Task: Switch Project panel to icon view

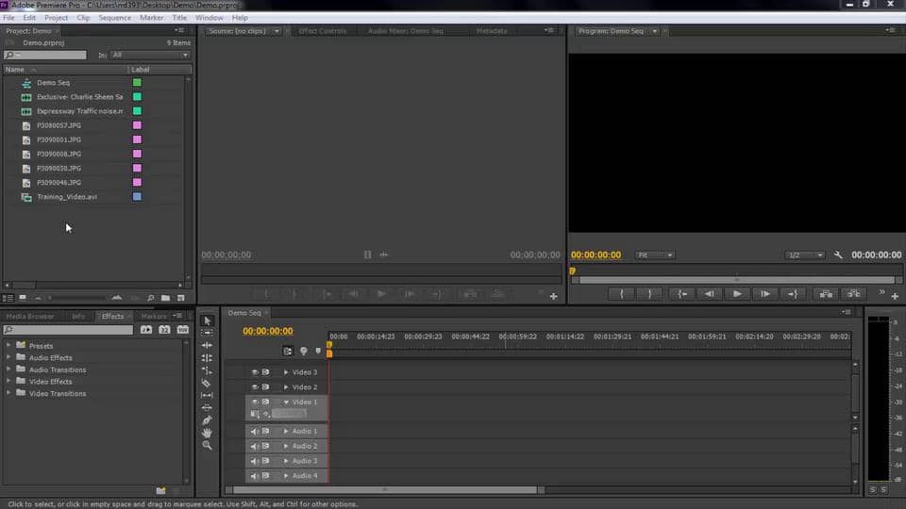Action: click(23, 298)
